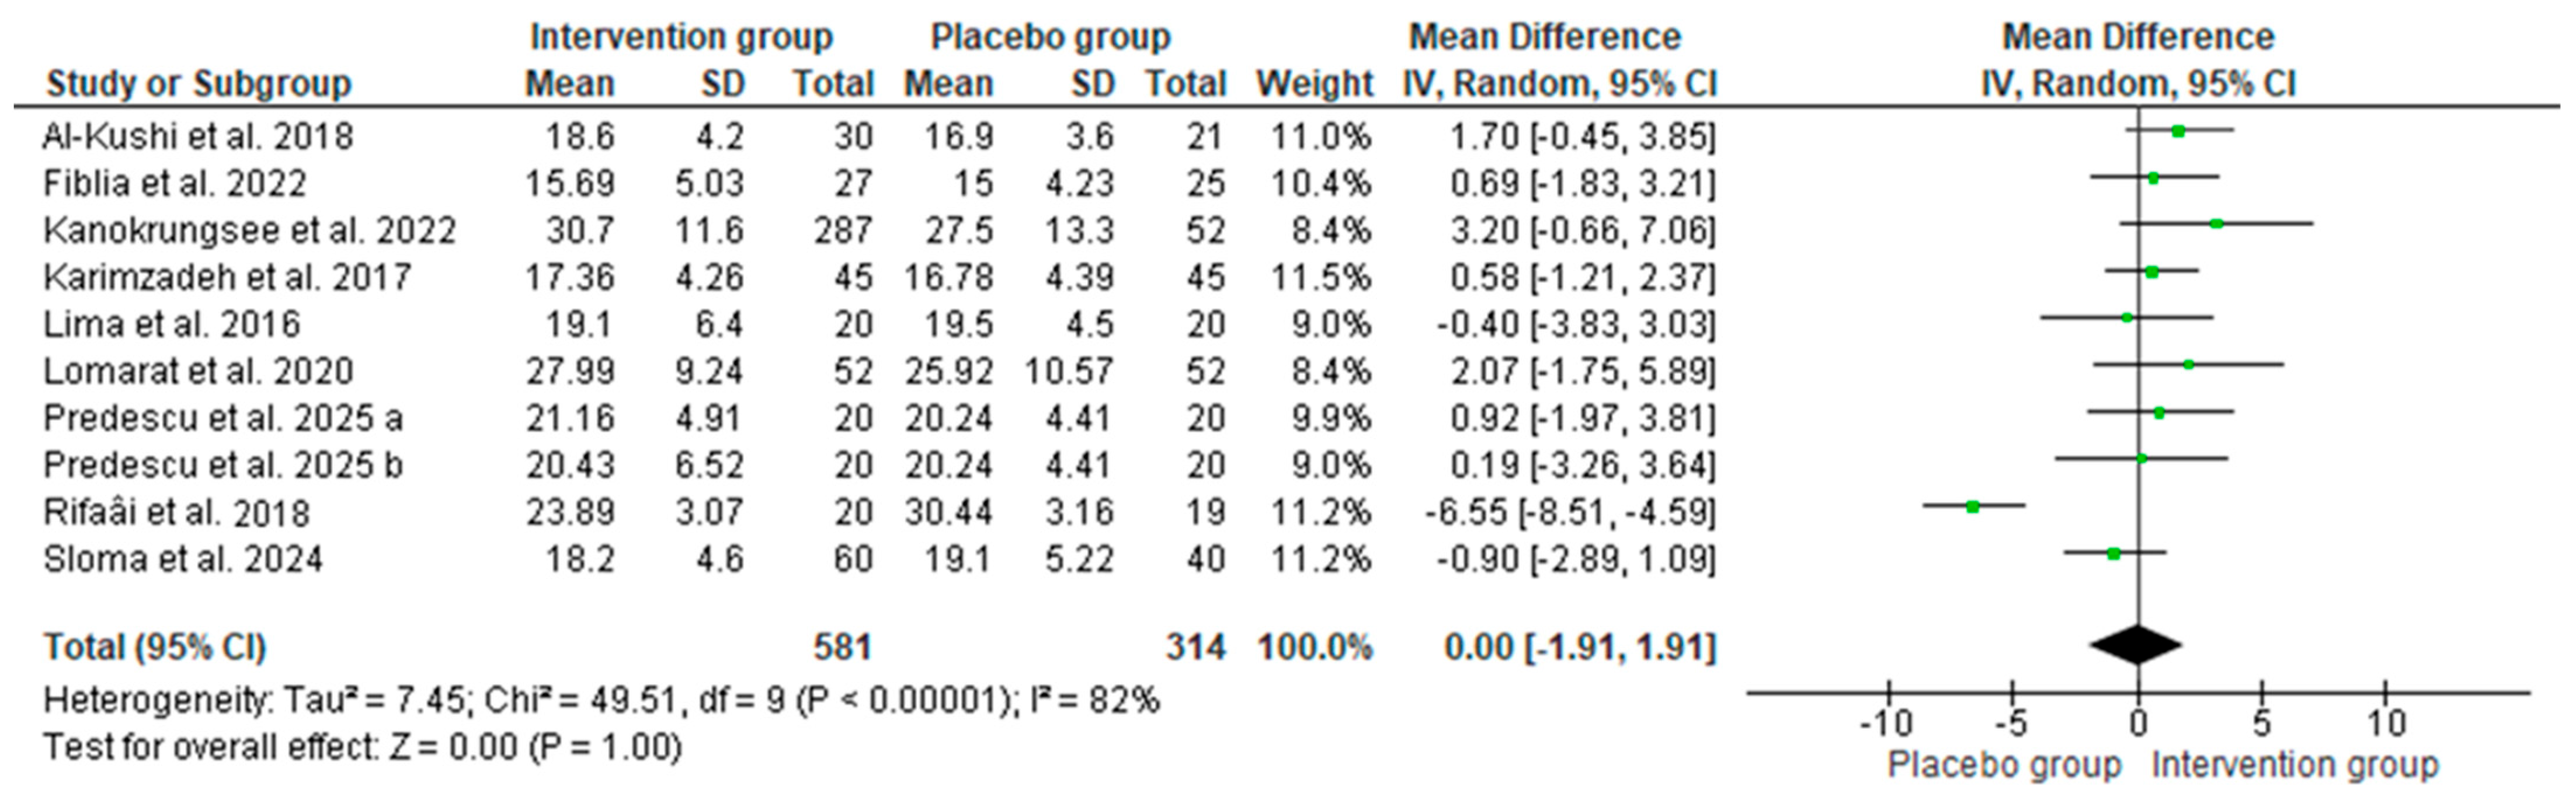Viewport: 2576px width, 800px height.
Task: Click the -10 tick label on the axis
Action: click(x=1886, y=722)
